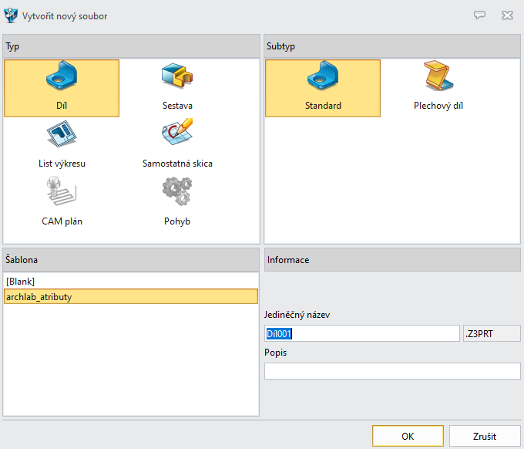Choose the Pohyb motion type
This screenshot has height=449, width=524.
click(x=177, y=202)
